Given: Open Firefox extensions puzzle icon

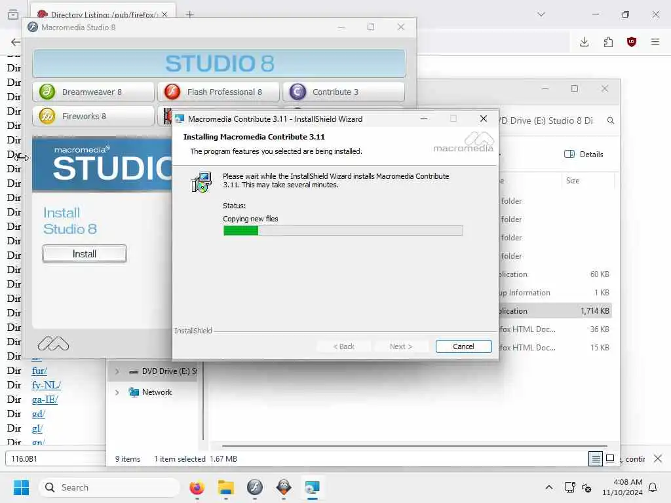Looking at the screenshot, I should 608,41.
